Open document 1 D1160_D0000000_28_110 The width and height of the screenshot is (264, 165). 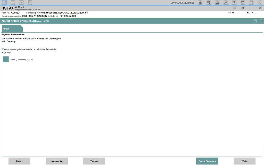coord(6,60)
